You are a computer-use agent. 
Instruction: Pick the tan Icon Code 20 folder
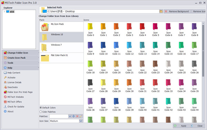(x=117, y=67)
